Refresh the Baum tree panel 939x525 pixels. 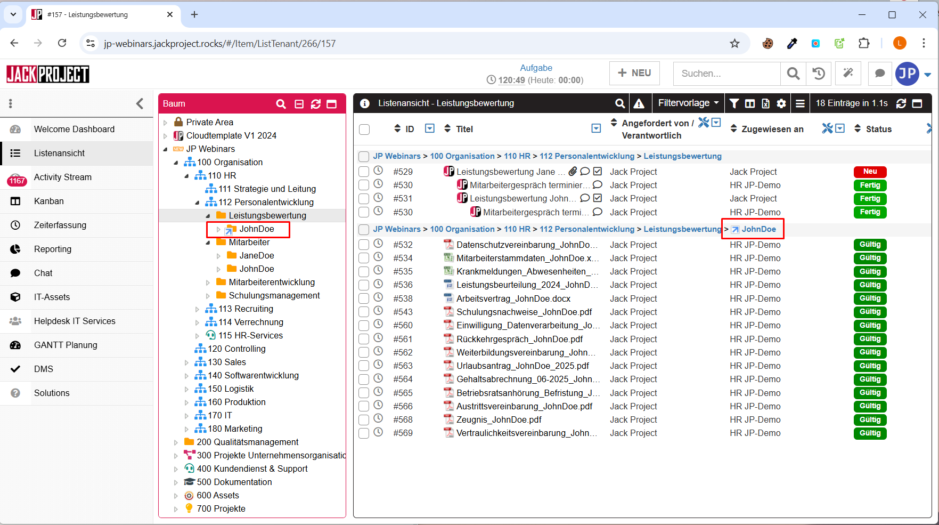(x=316, y=104)
